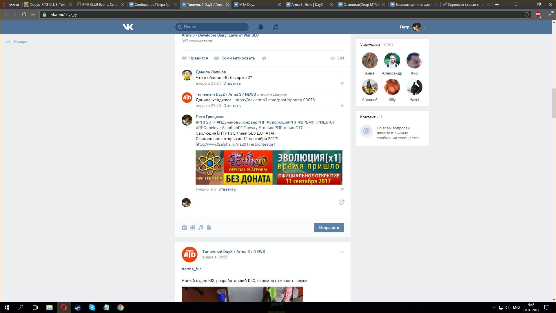The width and height of the screenshot is (556, 313).
Task: Switch to MTA Dayz tab
Action: (257, 5)
